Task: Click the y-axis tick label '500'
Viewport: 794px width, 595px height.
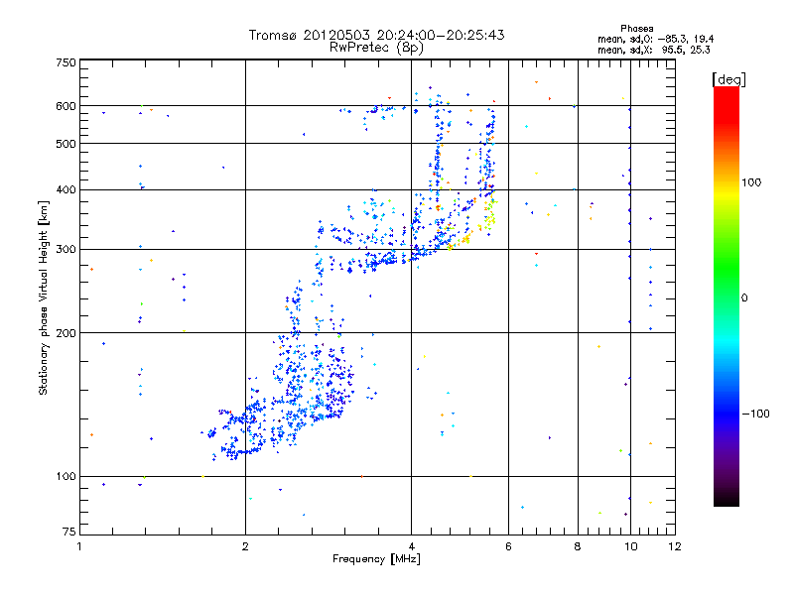Action: (66, 144)
